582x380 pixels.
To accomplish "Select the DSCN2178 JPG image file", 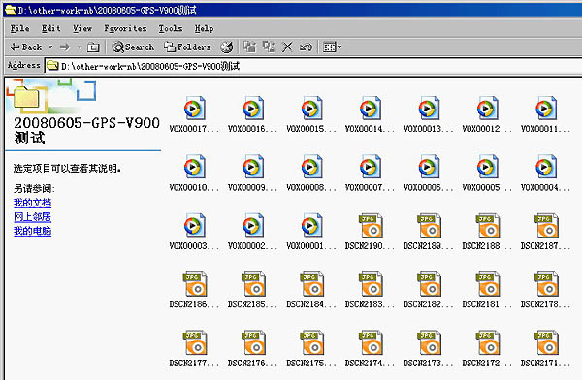I will click(545, 290).
